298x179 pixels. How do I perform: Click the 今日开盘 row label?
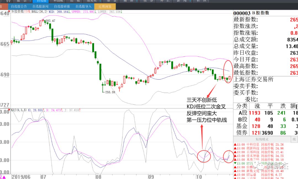[246, 59]
